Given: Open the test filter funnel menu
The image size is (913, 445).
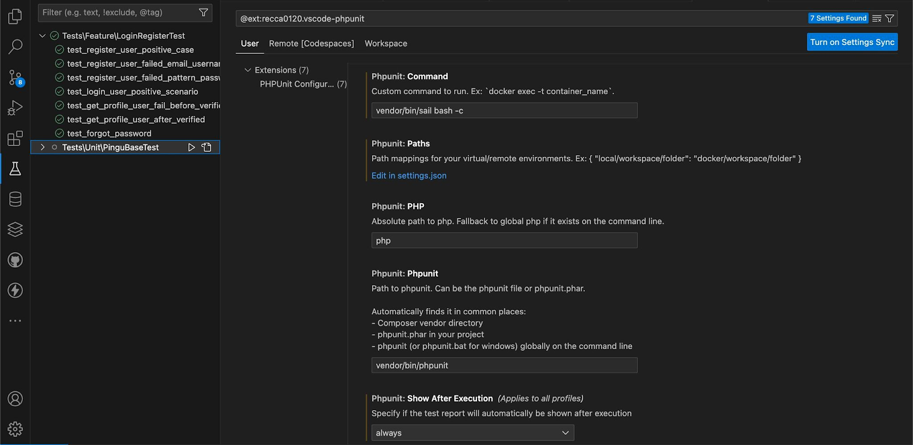Looking at the screenshot, I should pos(203,13).
